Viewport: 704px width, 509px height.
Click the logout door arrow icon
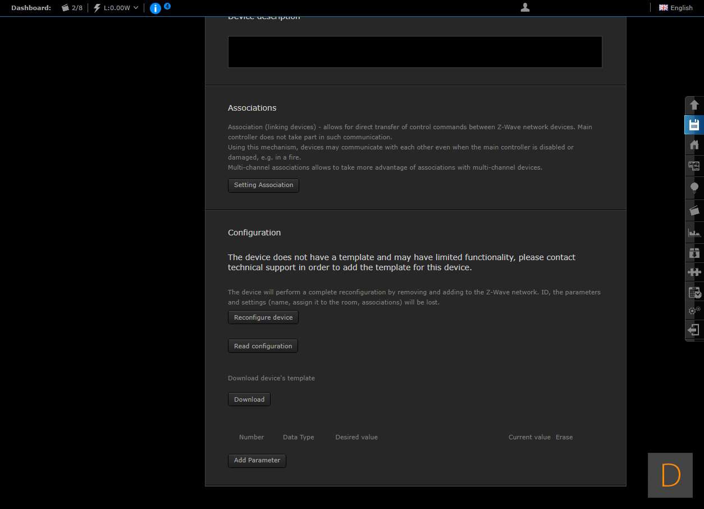point(694,330)
